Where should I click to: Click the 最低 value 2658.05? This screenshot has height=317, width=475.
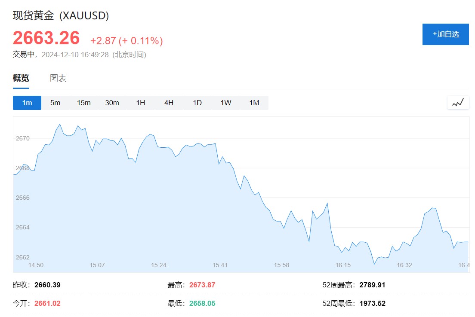click(x=202, y=303)
